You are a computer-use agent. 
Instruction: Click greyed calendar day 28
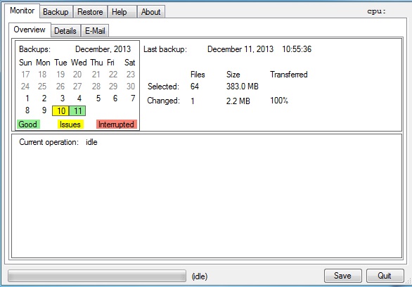(96, 87)
